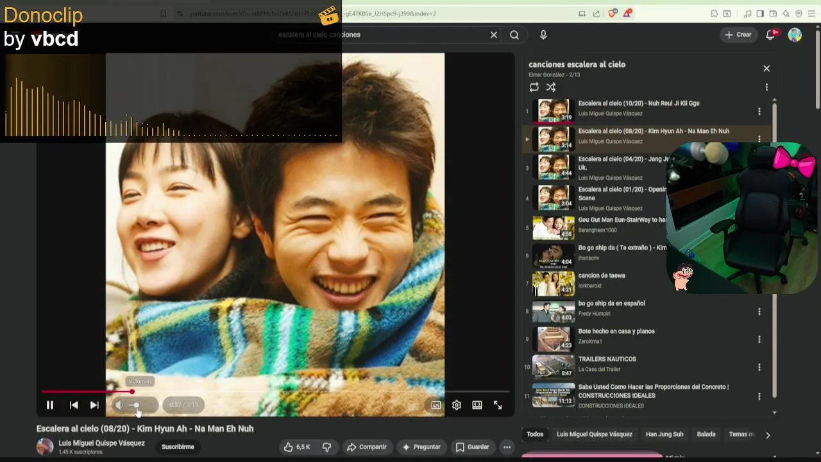821x462 pixels.
Task: Open browser wallet icon
Action: 773,13
